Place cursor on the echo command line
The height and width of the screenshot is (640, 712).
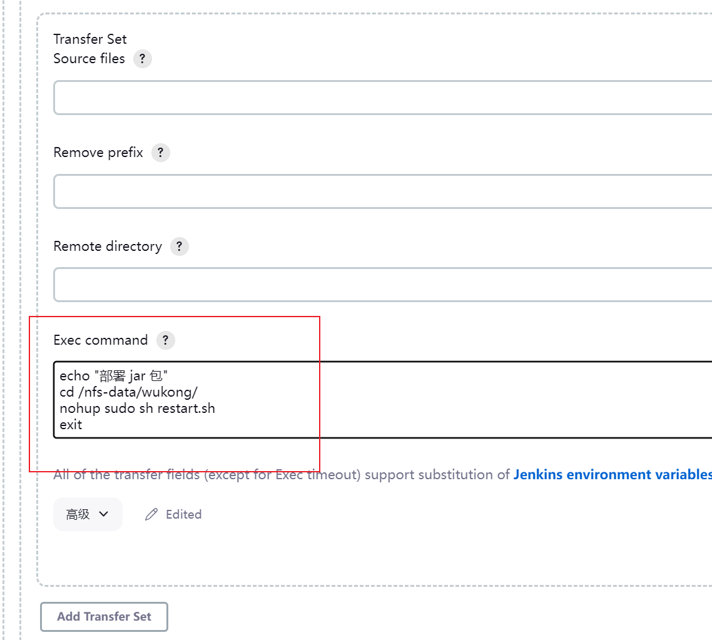(114, 376)
